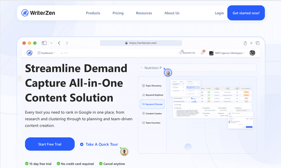Image resolution: width=281 pixels, height=168 pixels.
Task: Click the yellow minimize dot of the mockup window
Action: [x=29, y=43]
